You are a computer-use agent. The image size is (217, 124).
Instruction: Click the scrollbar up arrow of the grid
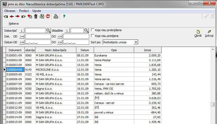213,49
